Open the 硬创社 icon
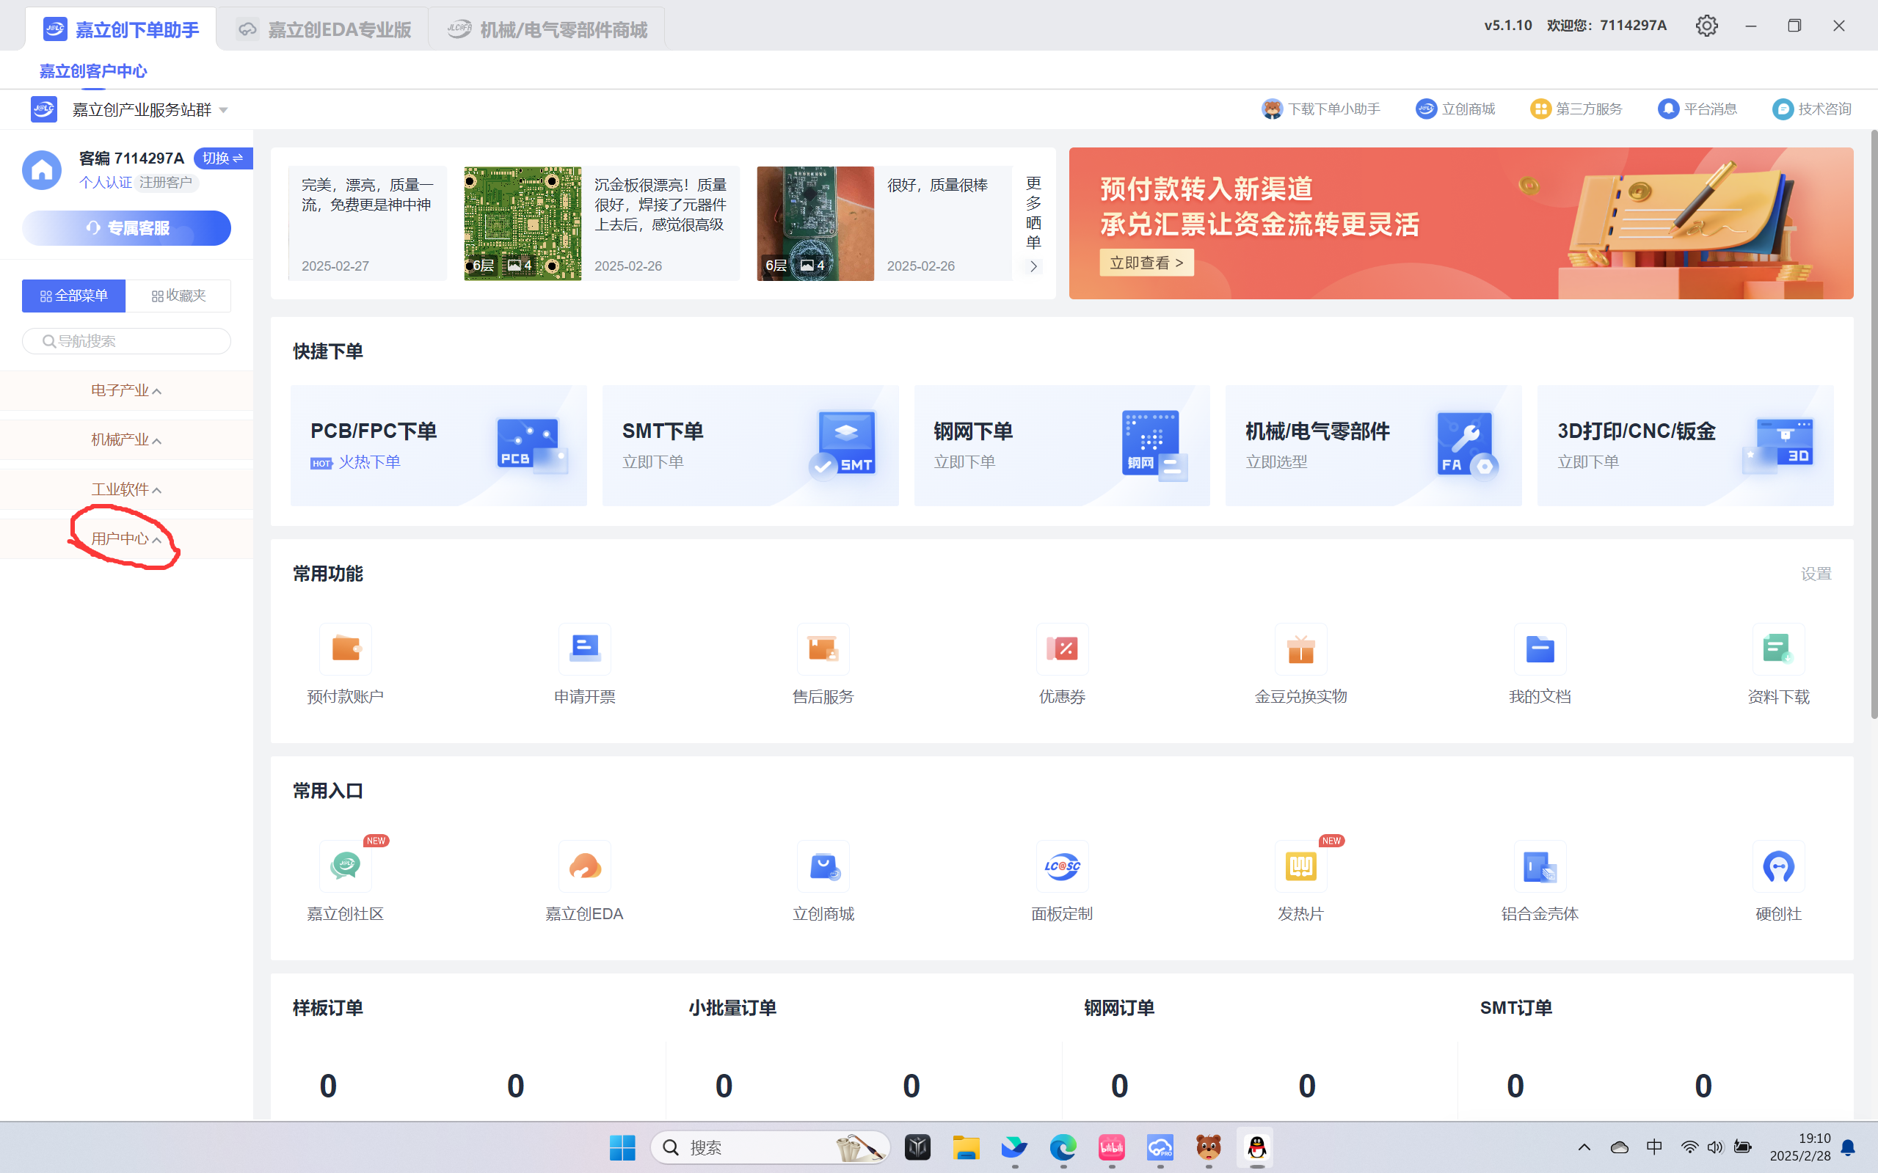This screenshot has width=1878, height=1173. tap(1778, 866)
